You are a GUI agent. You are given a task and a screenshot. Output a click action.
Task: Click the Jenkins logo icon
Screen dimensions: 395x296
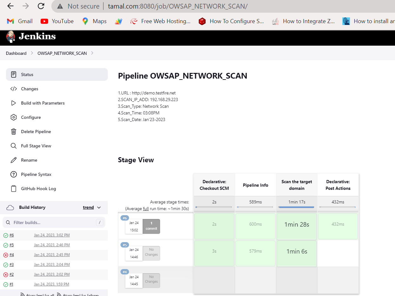(10, 36)
